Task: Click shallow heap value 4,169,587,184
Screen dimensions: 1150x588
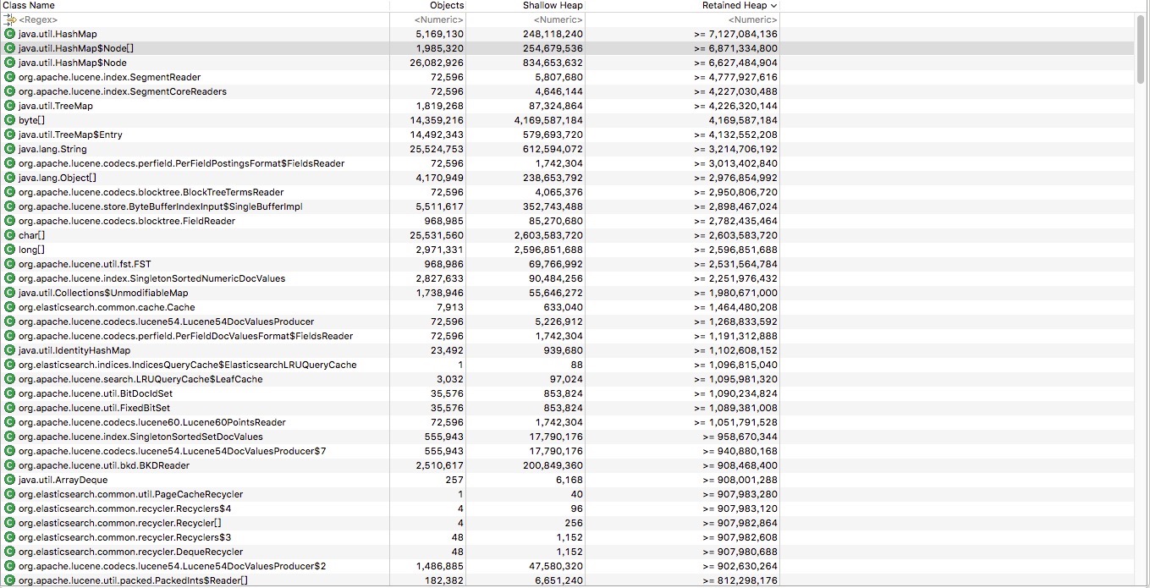Action: (x=548, y=120)
